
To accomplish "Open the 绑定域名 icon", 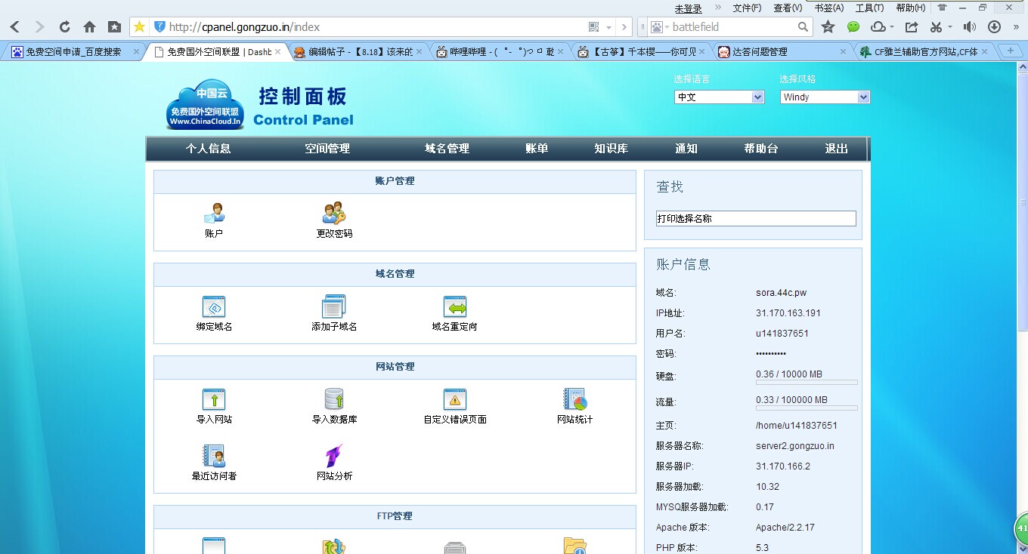I will coord(214,306).
